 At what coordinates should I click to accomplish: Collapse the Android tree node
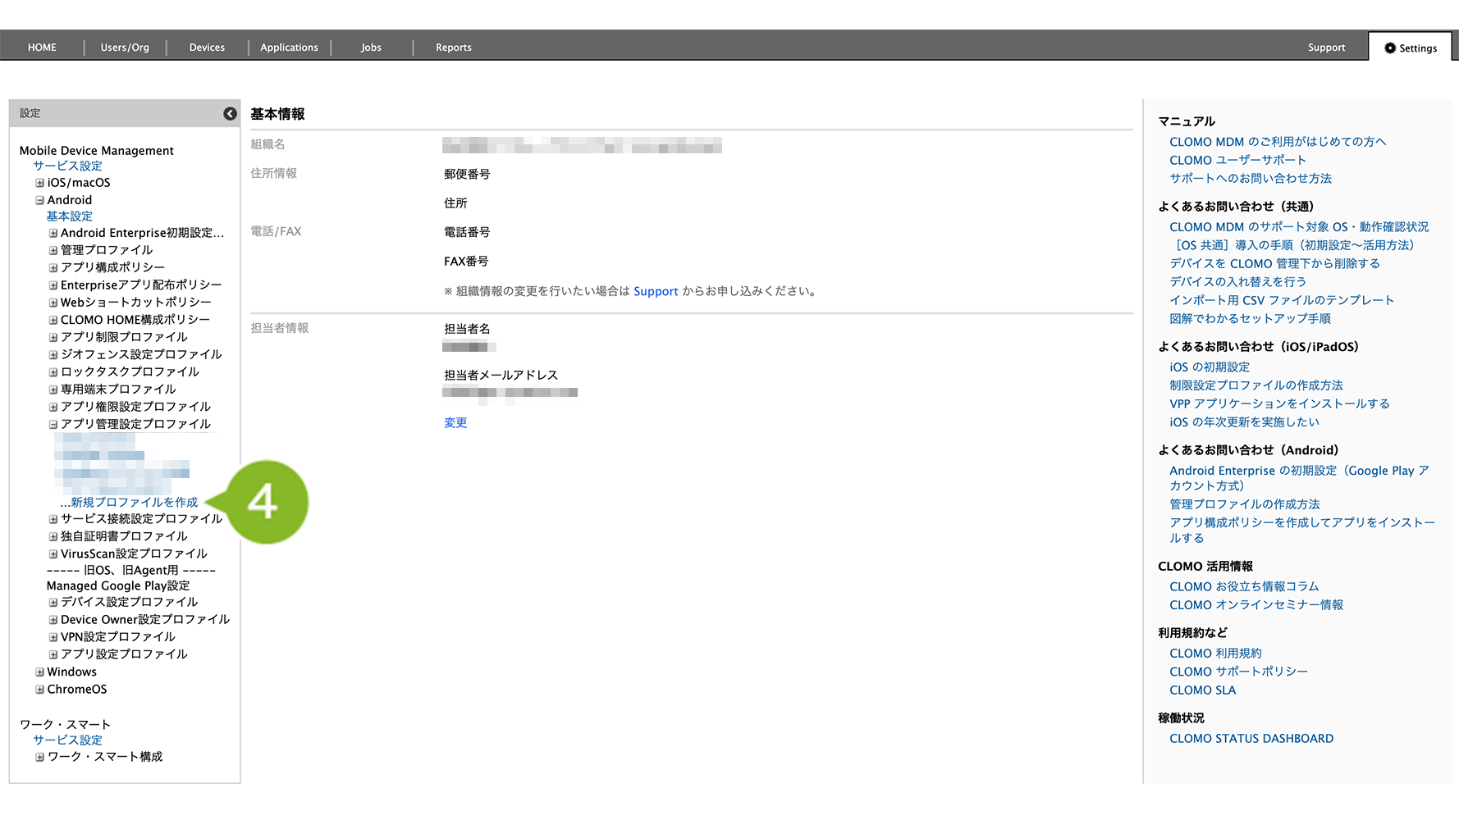[x=39, y=200]
